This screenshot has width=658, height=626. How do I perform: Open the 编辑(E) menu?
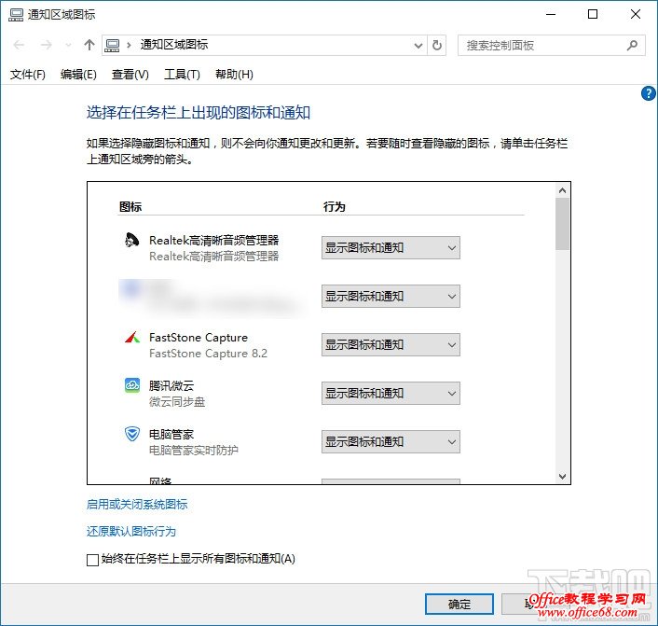coord(78,75)
